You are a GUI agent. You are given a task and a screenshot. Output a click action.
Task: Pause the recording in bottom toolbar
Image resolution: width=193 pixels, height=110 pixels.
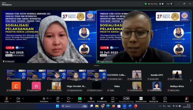point(125,98)
